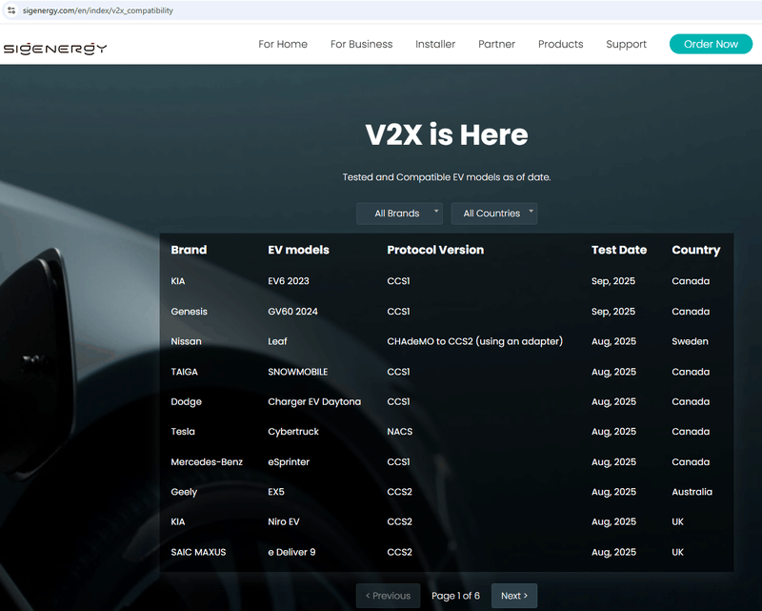Click the Sweden country cell
The width and height of the screenshot is (762, 611).
[690, 341]
